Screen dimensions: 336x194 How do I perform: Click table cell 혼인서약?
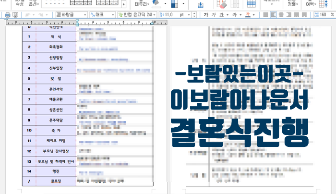click(56, 89)
